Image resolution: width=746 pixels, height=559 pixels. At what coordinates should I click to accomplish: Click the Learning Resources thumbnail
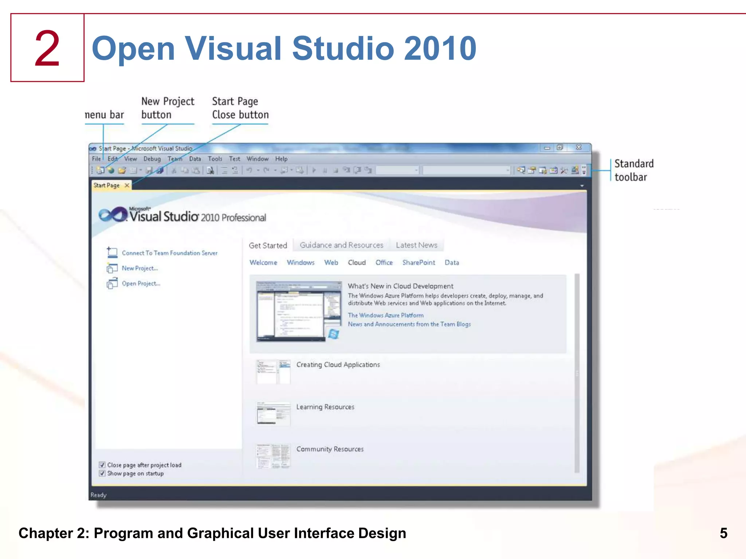(274, 414)
